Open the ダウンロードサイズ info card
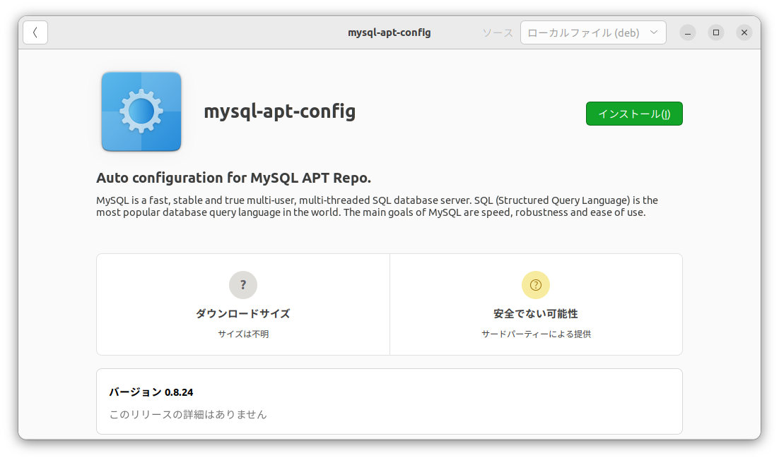Screen dimensions: 779x460 (243, 304)
